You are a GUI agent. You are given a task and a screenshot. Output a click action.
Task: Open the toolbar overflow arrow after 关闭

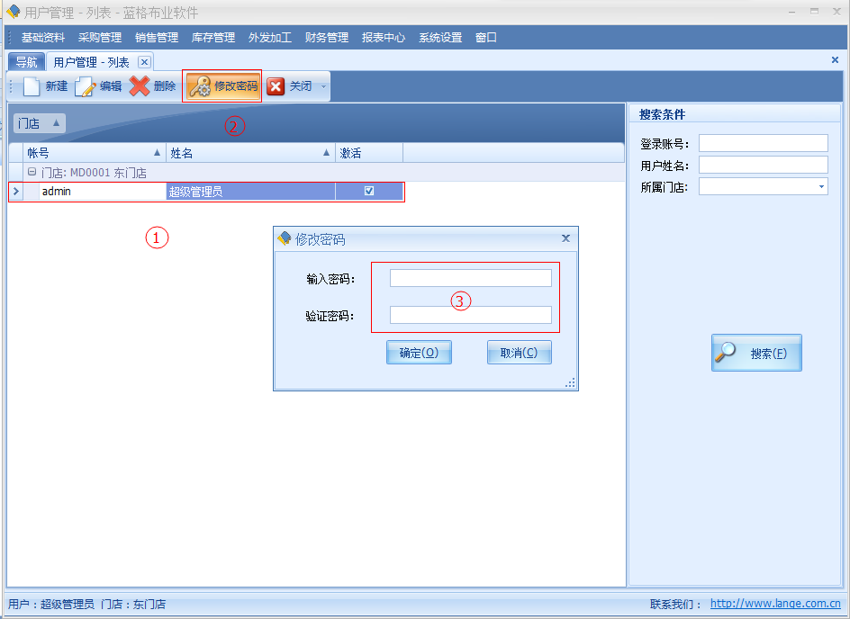[x=324, y=87]
